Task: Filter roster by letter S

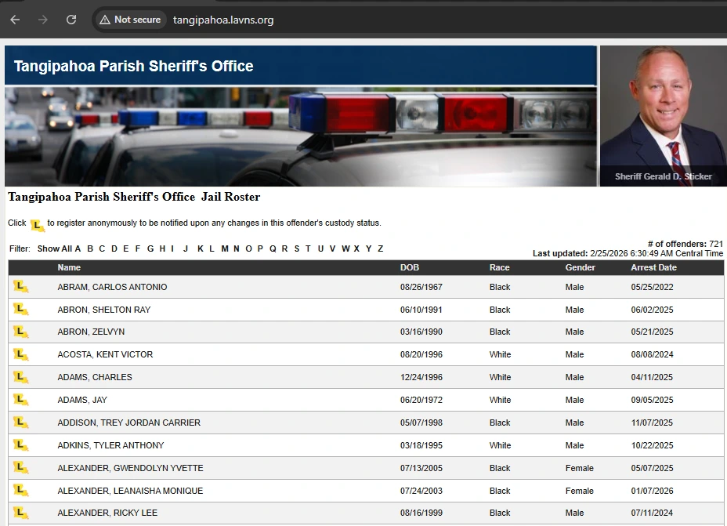Action: tap(297, 248)
